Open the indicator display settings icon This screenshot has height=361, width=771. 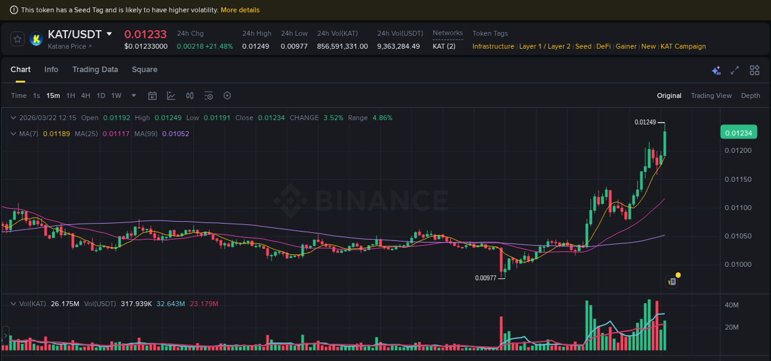(x=208, y=95)
